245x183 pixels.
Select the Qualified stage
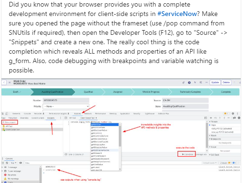click(x=88, y=92)
